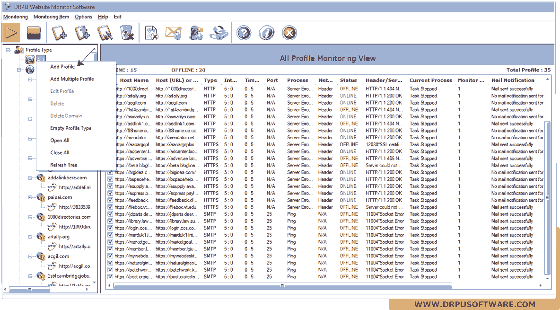Sort by the Status column header

(349, 80)
